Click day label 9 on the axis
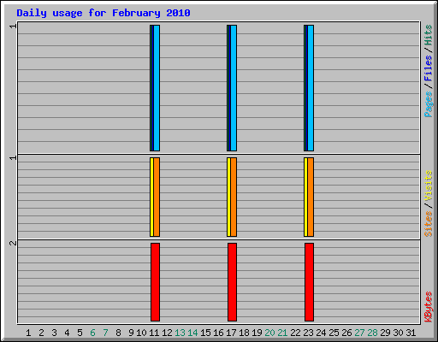 coord(131,333)
